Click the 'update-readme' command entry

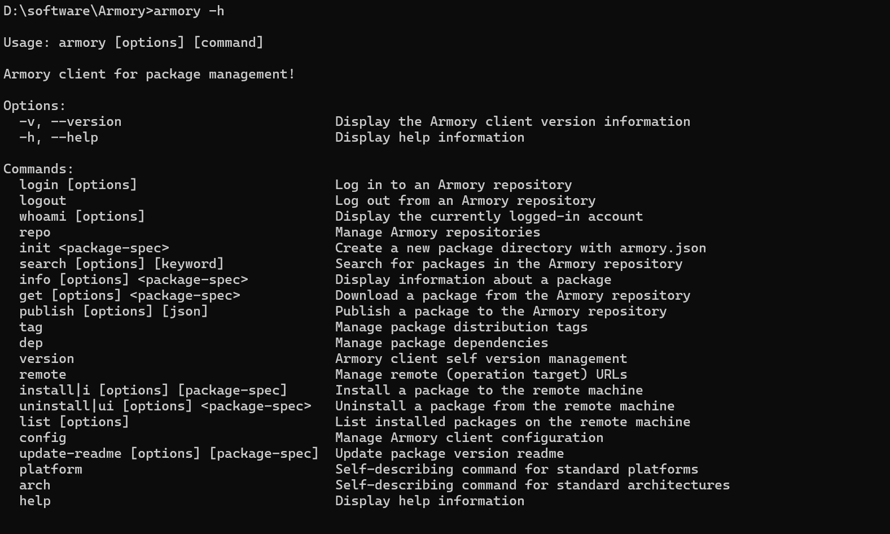70,454
